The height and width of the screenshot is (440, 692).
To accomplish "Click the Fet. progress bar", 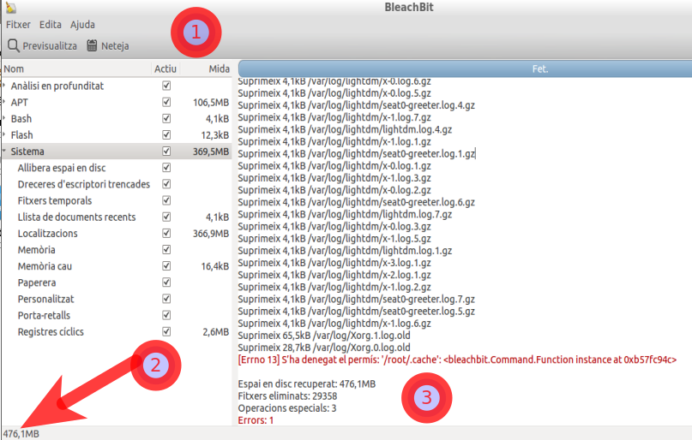I will pos(465,69).
